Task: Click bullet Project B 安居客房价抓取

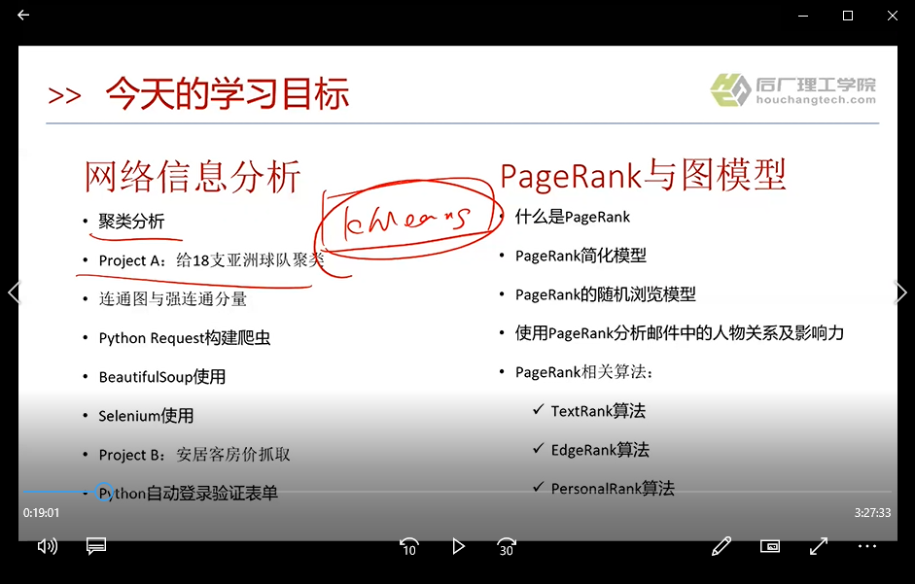Action: click(194, 455)
